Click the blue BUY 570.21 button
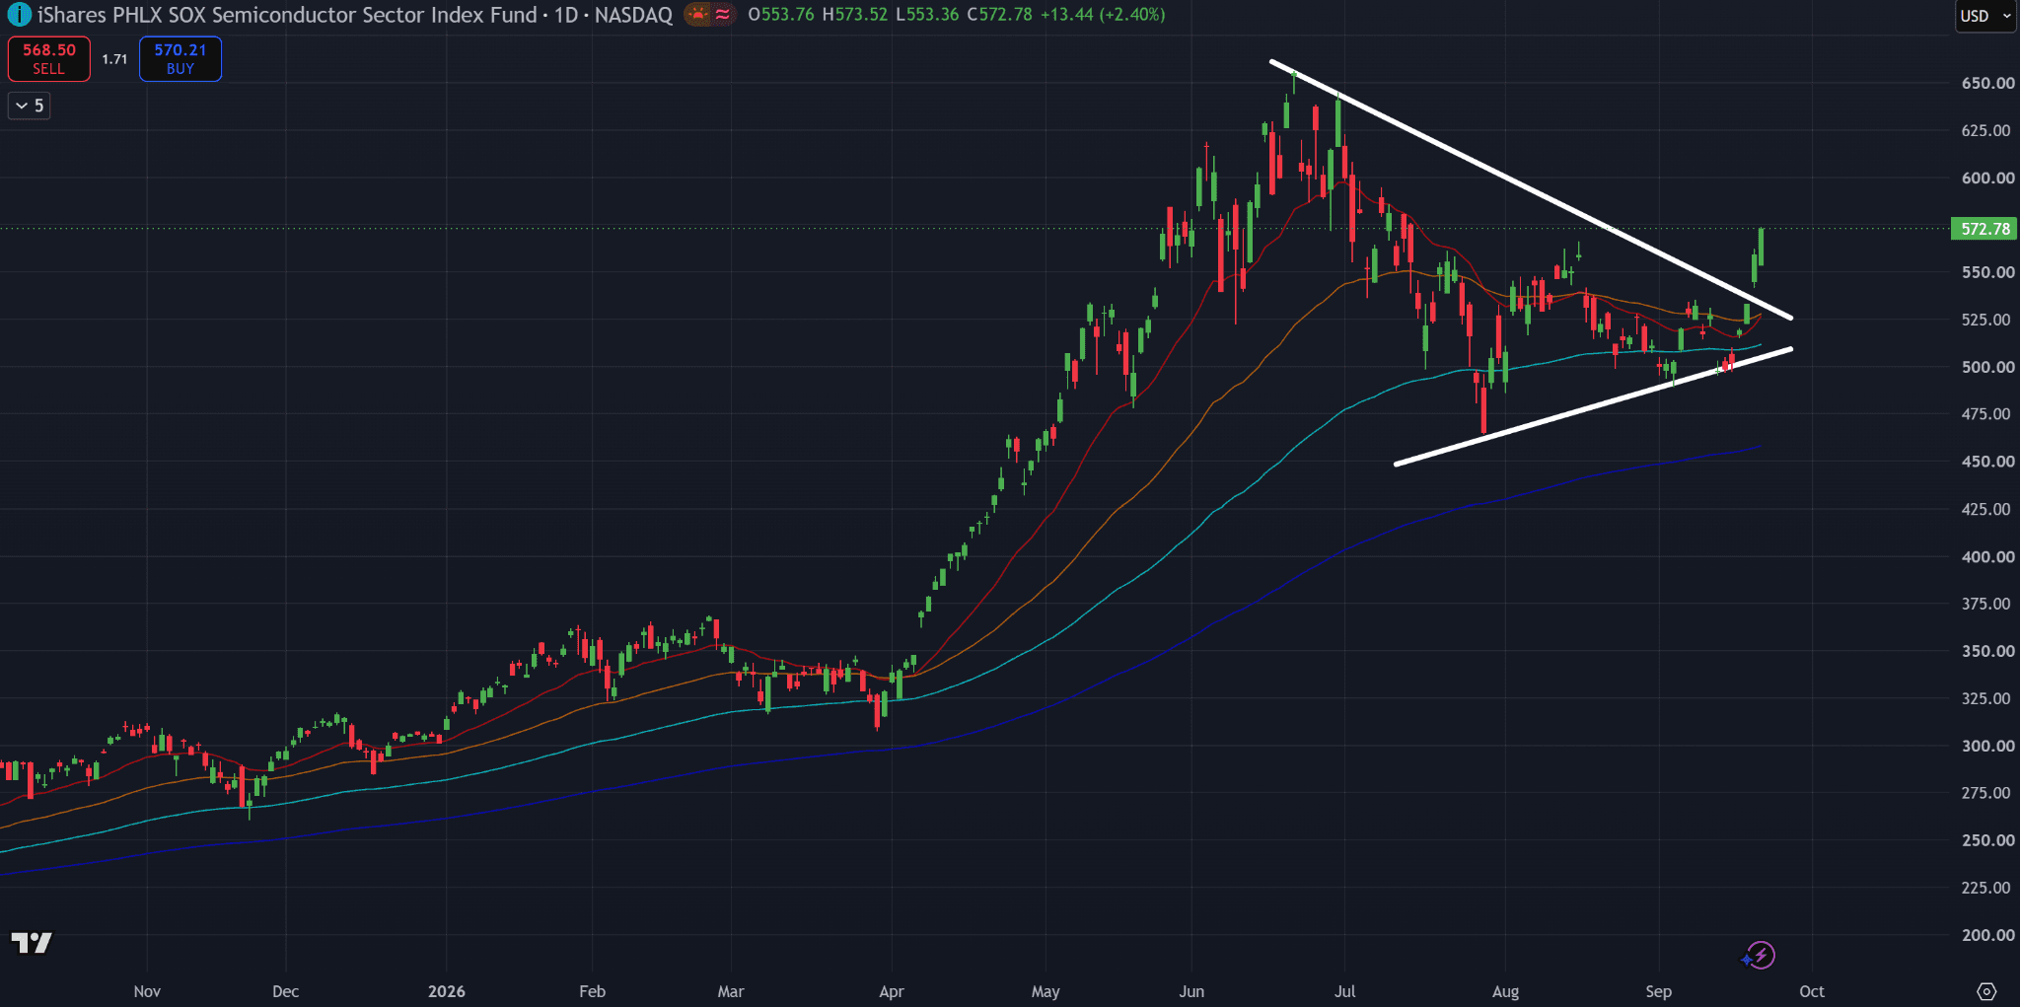The height and width of the screenshot is (1007, 2020). tap(180, 59)
